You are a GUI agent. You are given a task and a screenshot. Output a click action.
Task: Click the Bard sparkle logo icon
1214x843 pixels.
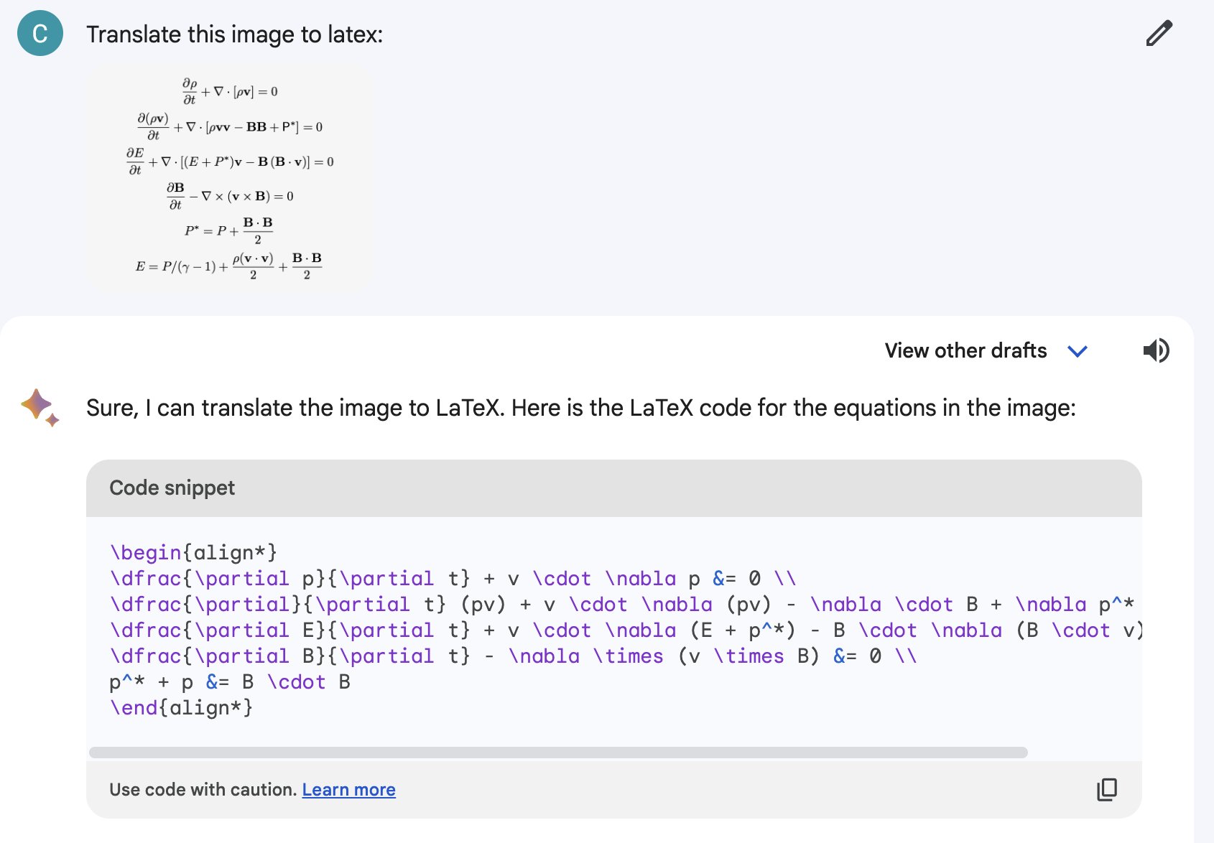pyautogui.click(x=40, y=407)
